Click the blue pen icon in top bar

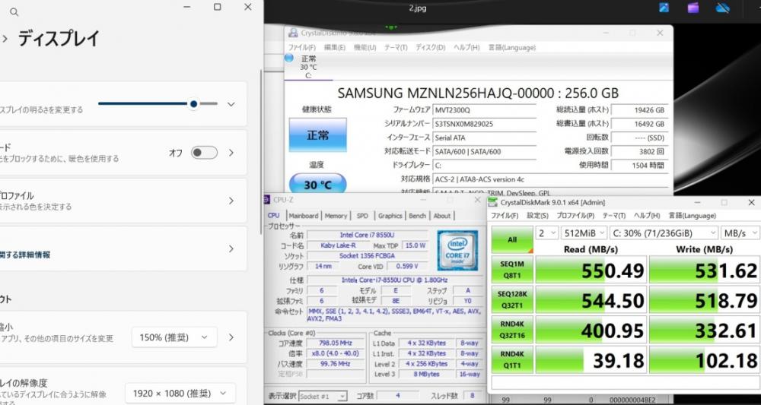coord(664,8)
